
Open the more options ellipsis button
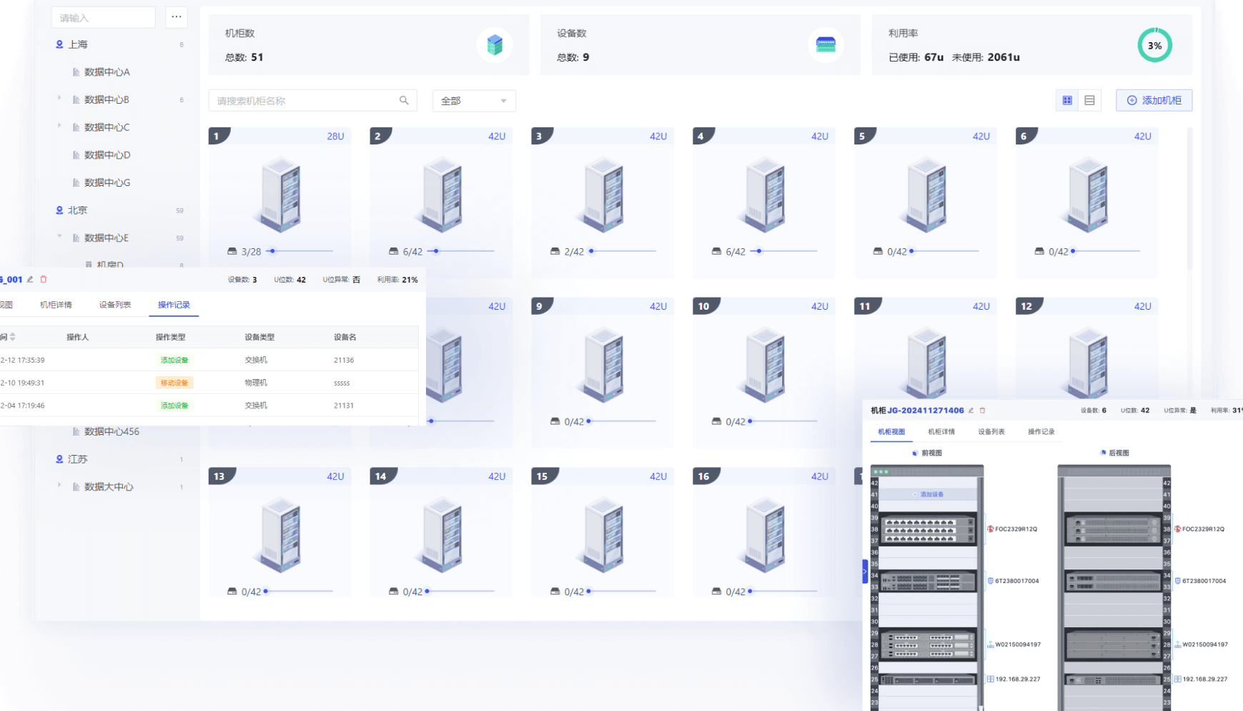(177, 17)
